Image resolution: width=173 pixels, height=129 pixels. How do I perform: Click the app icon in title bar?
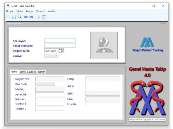click(8, 6)
